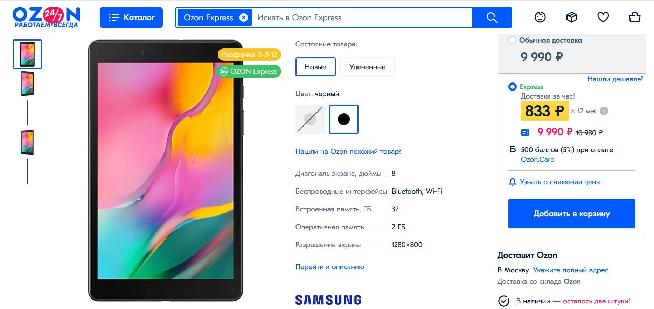Open the Нашли дешевле? link
654x309 pixels.
click(615, 79)
